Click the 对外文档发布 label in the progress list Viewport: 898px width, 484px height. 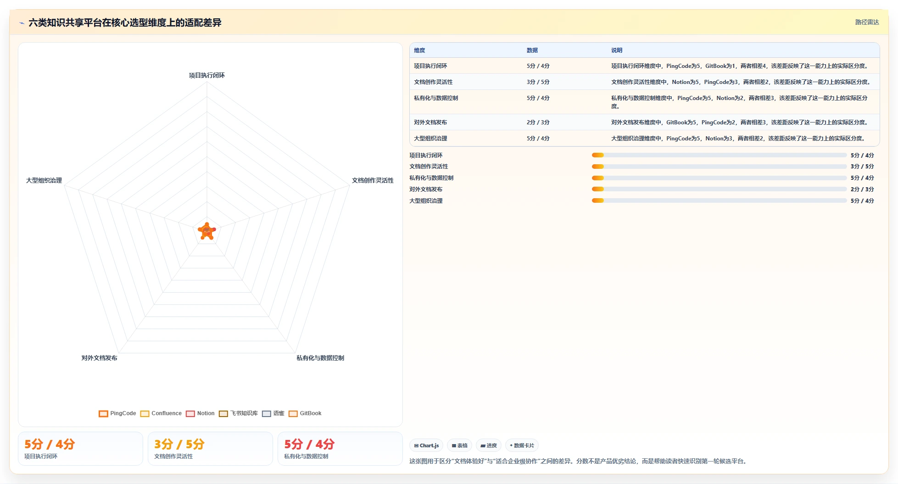coord(426,189)
